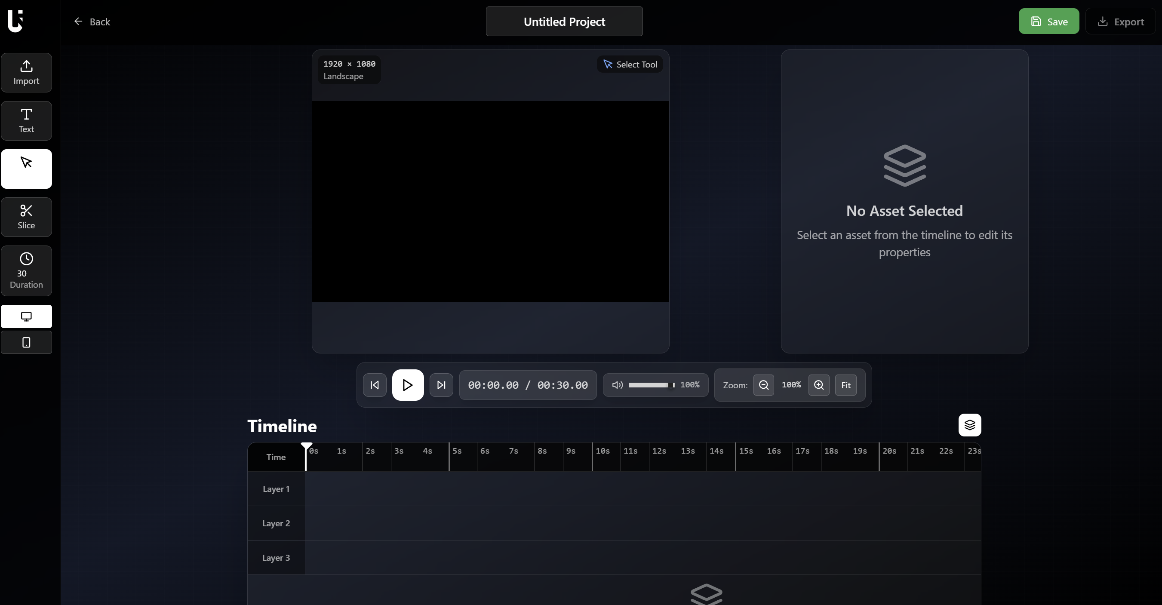Select the Text tool
Viewport: 1162px width, 605px height.
tap(27, 120)
